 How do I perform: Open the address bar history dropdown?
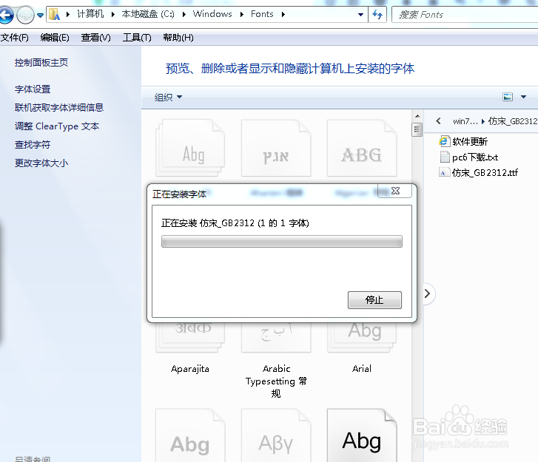[360, 15]
